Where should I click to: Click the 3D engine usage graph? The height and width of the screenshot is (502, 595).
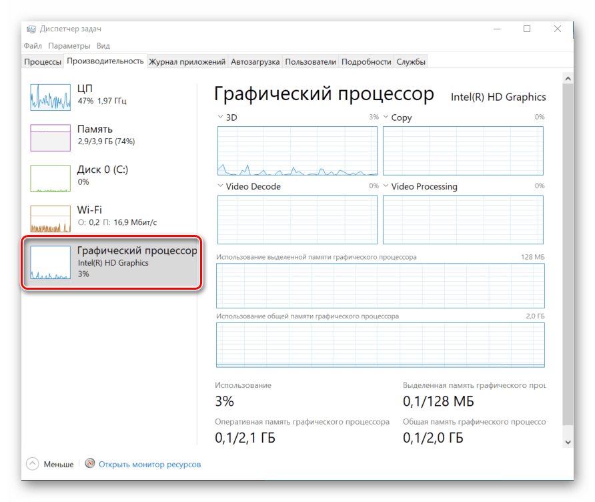coord(297,151)
